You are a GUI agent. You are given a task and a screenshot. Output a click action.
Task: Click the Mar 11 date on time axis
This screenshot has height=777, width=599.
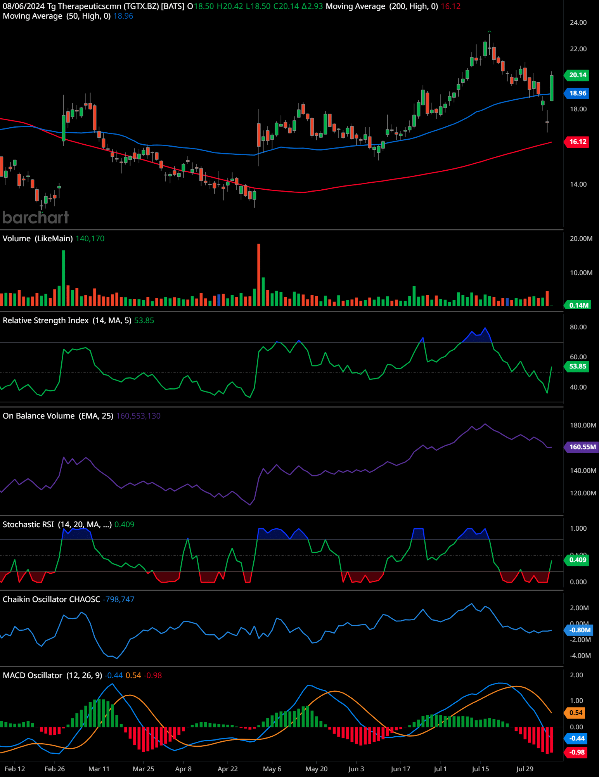pyautogui.click(x=99, y=769)
